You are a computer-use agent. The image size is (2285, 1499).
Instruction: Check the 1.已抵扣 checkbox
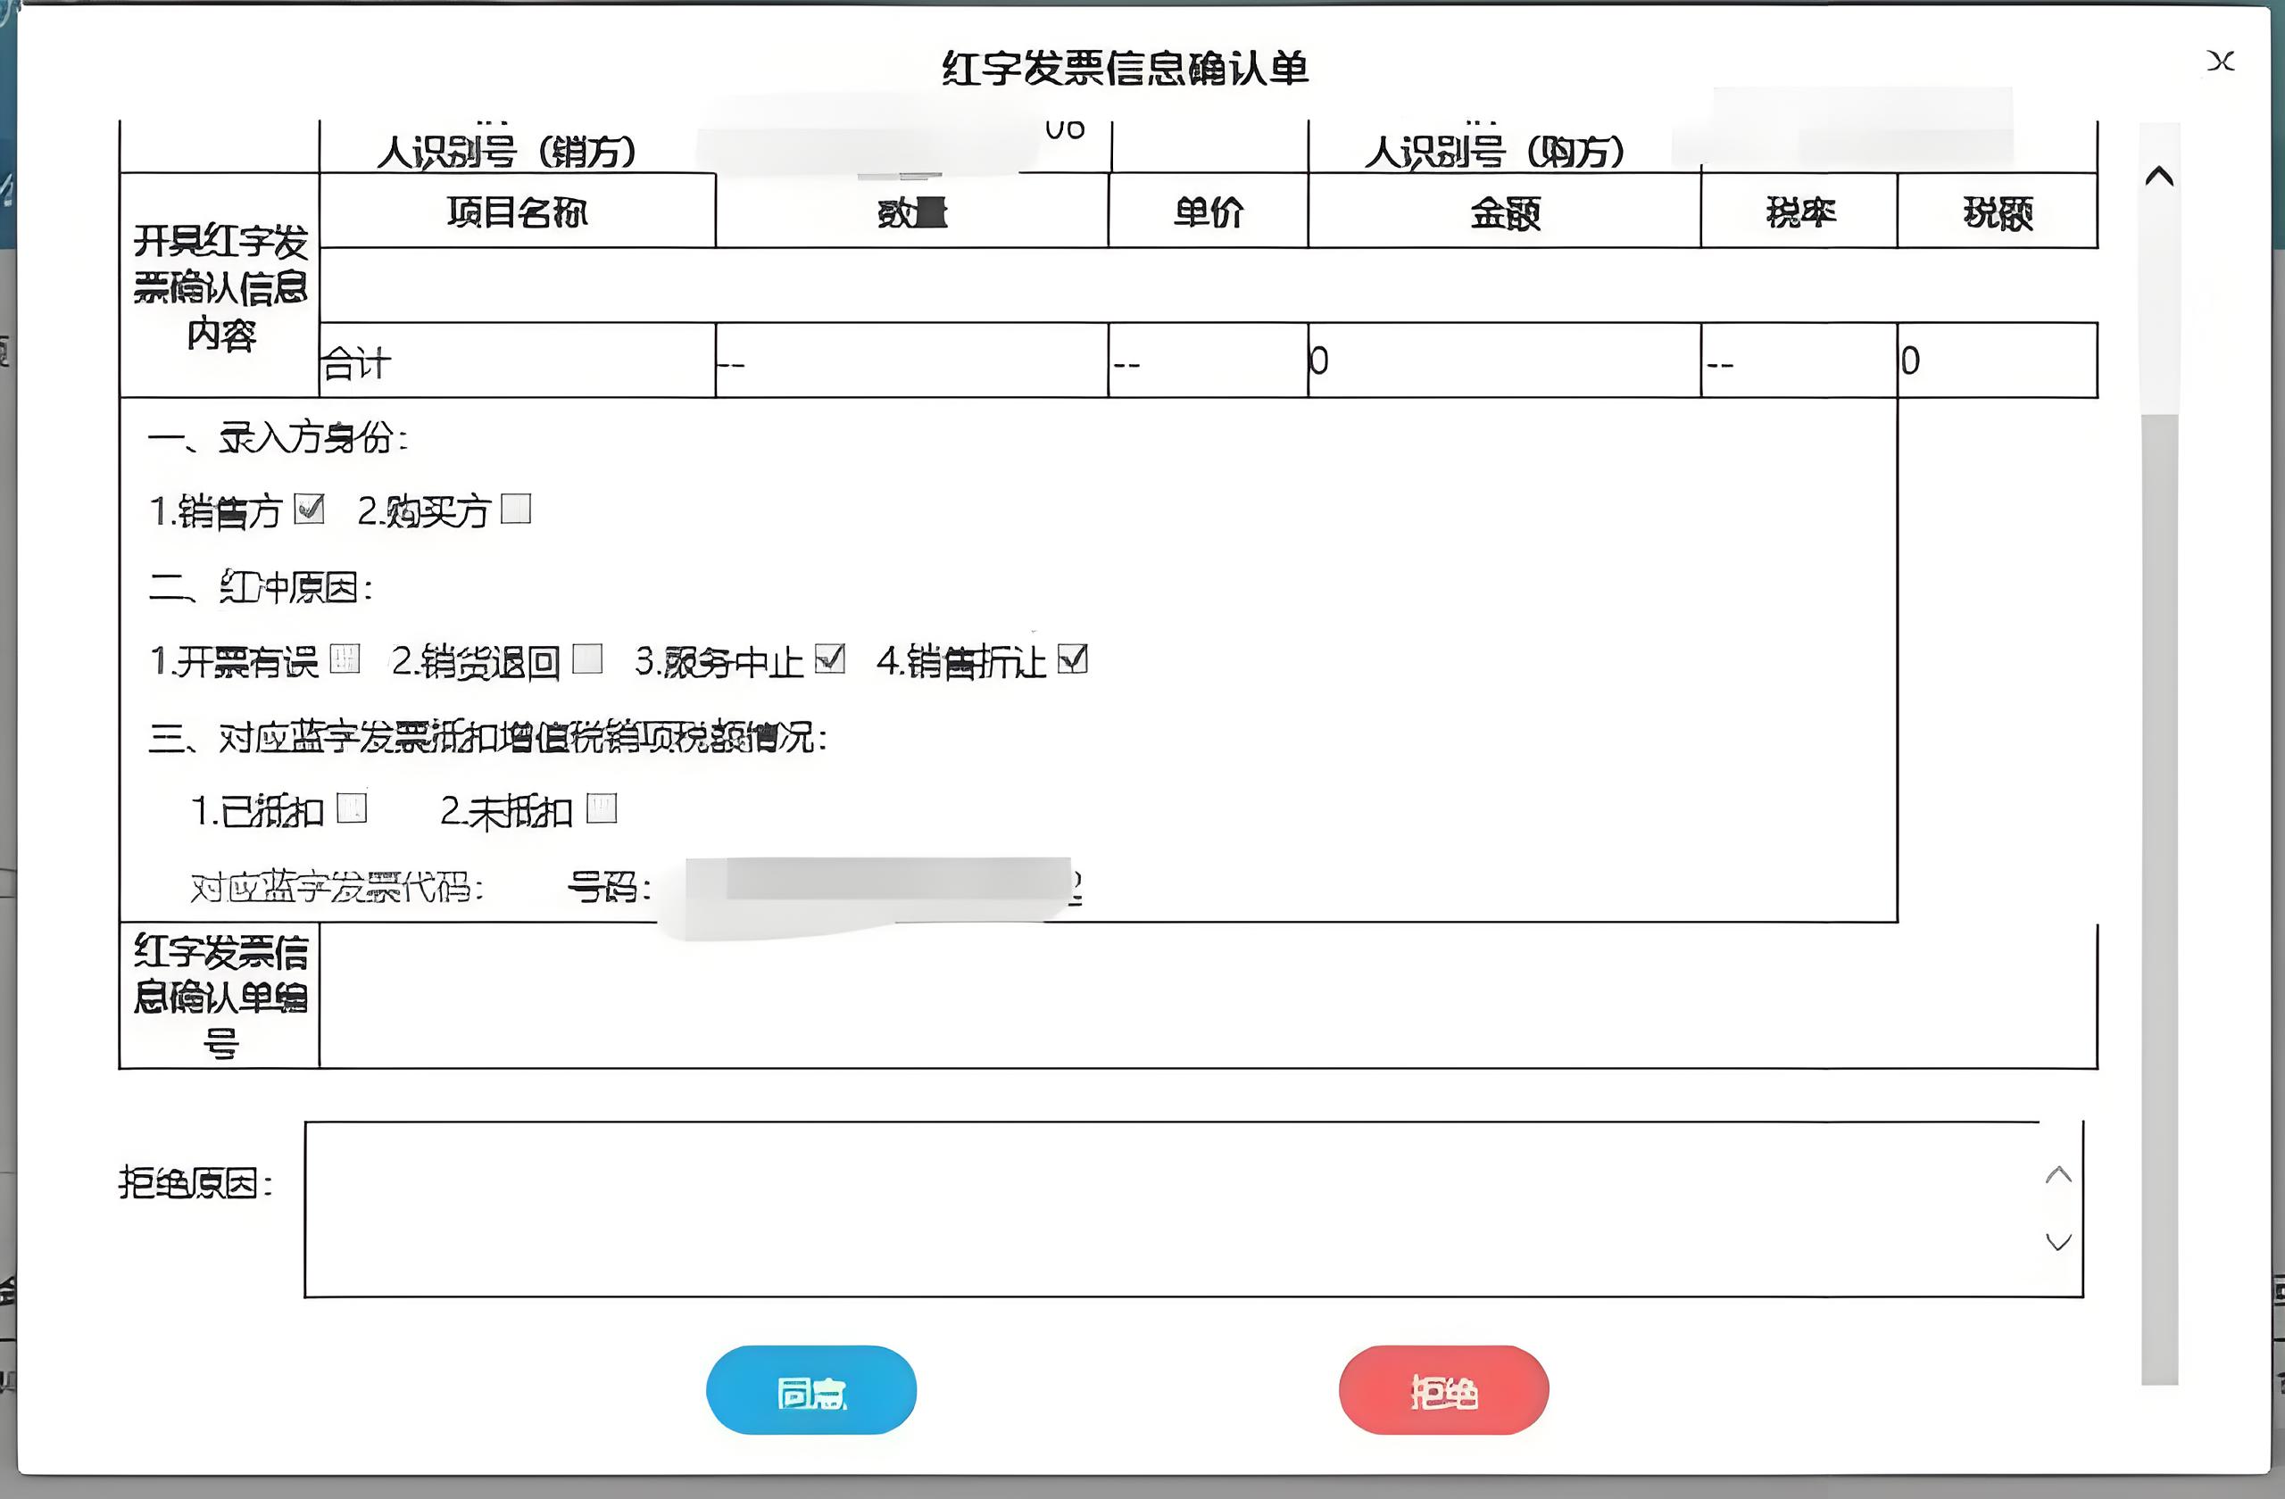[x=353, y=808]
